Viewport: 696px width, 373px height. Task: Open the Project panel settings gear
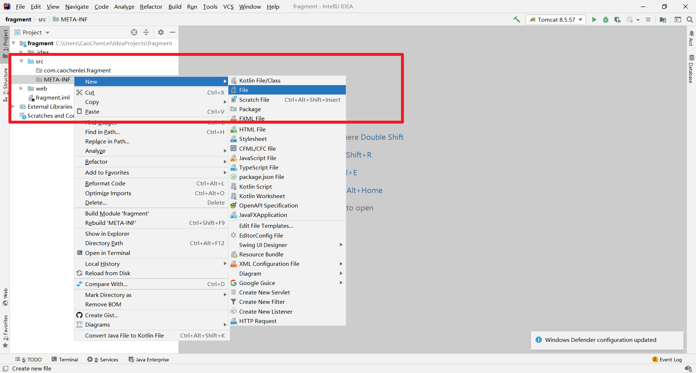click(161, 32)
